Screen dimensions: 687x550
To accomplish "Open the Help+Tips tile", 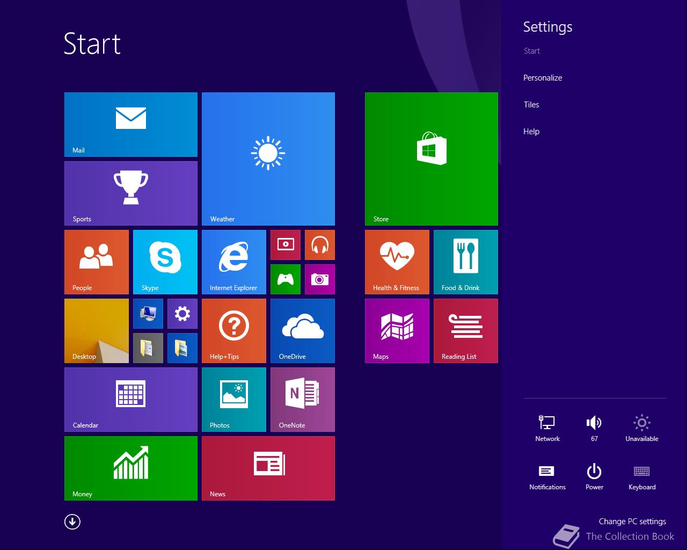I will click(234, 331).
